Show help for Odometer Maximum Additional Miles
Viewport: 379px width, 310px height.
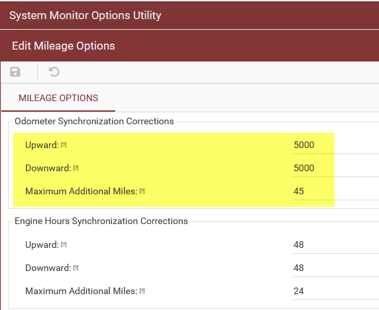[142, 191]
